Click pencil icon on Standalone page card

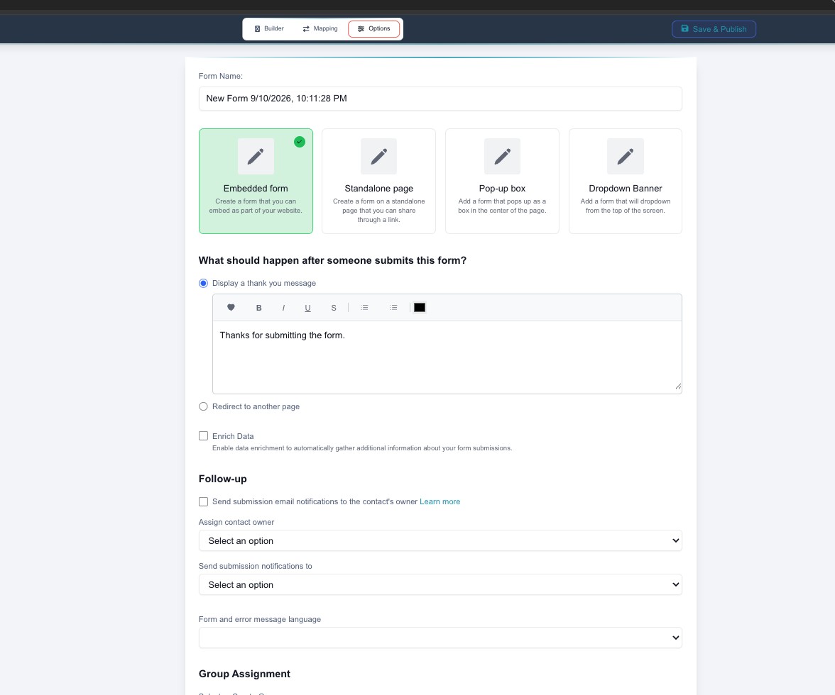coord(378,156)
